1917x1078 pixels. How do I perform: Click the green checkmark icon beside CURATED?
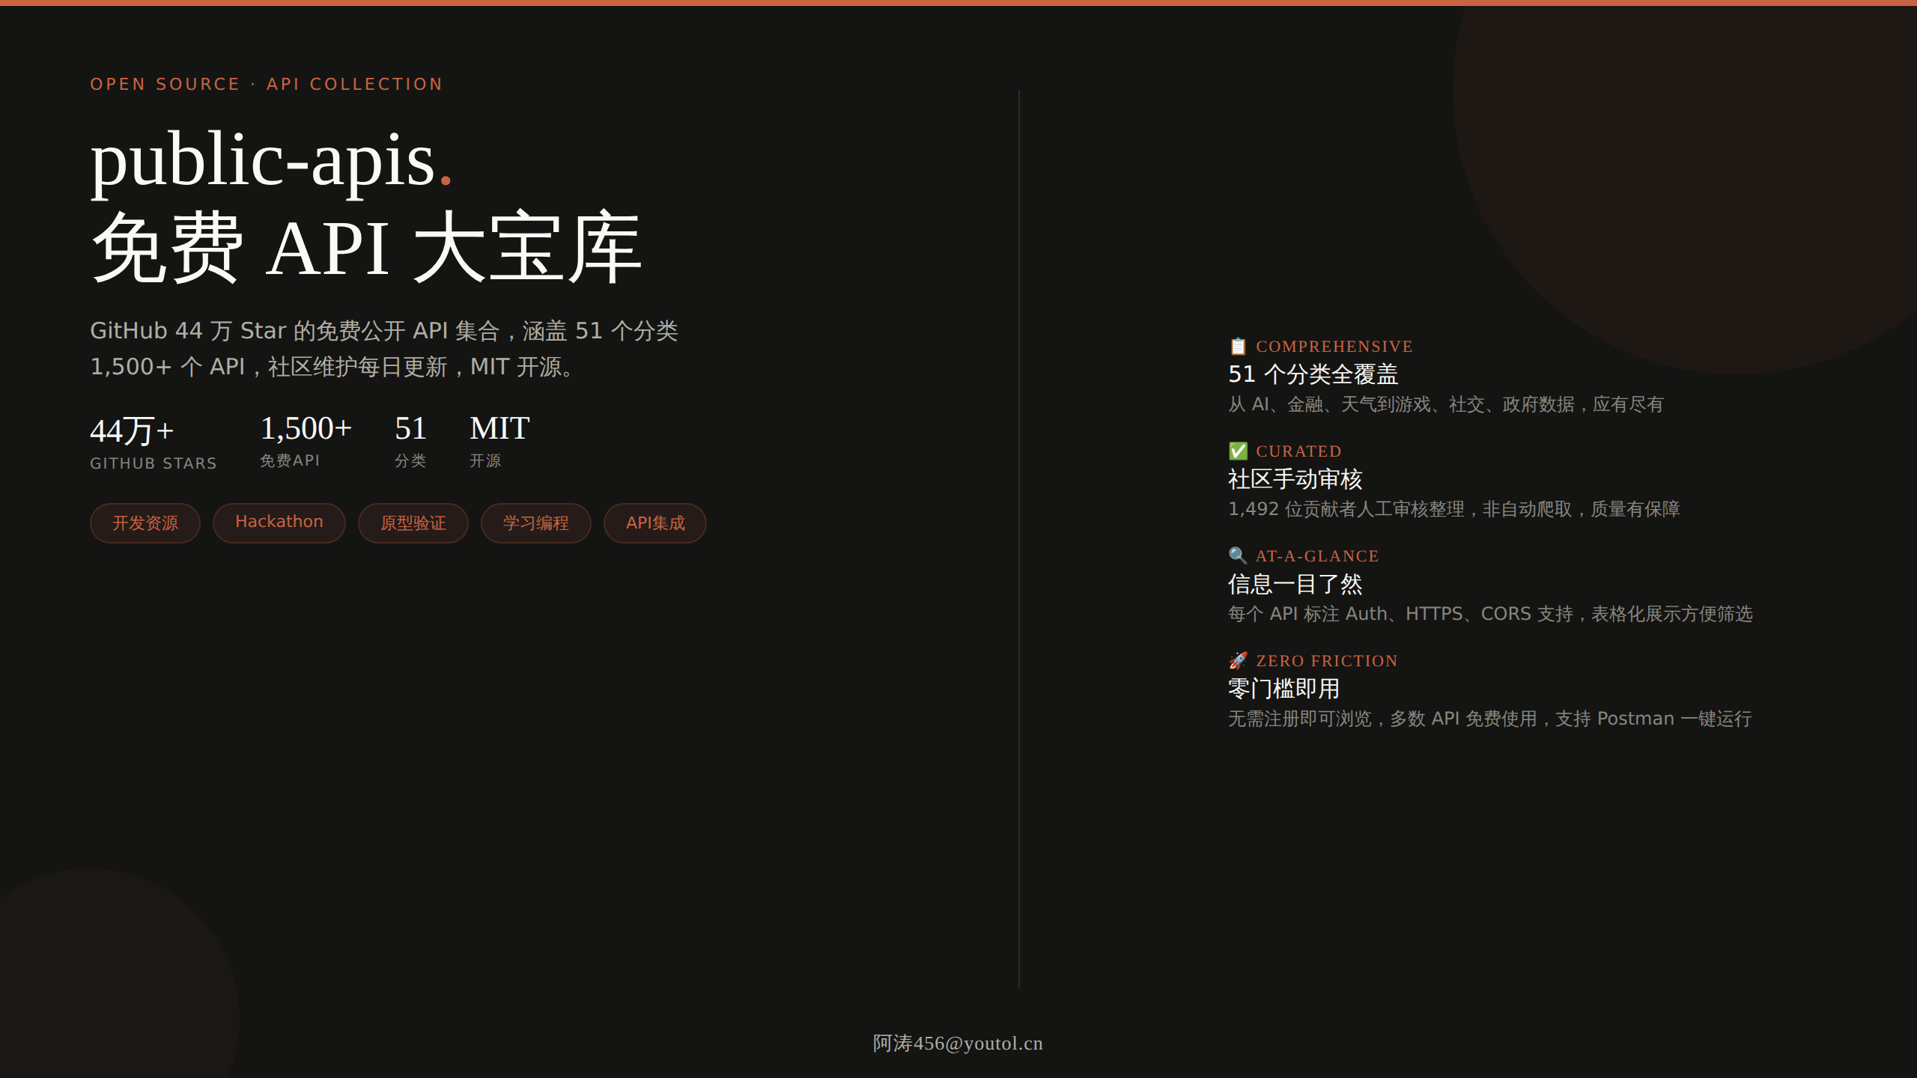tap(1238, 451)
